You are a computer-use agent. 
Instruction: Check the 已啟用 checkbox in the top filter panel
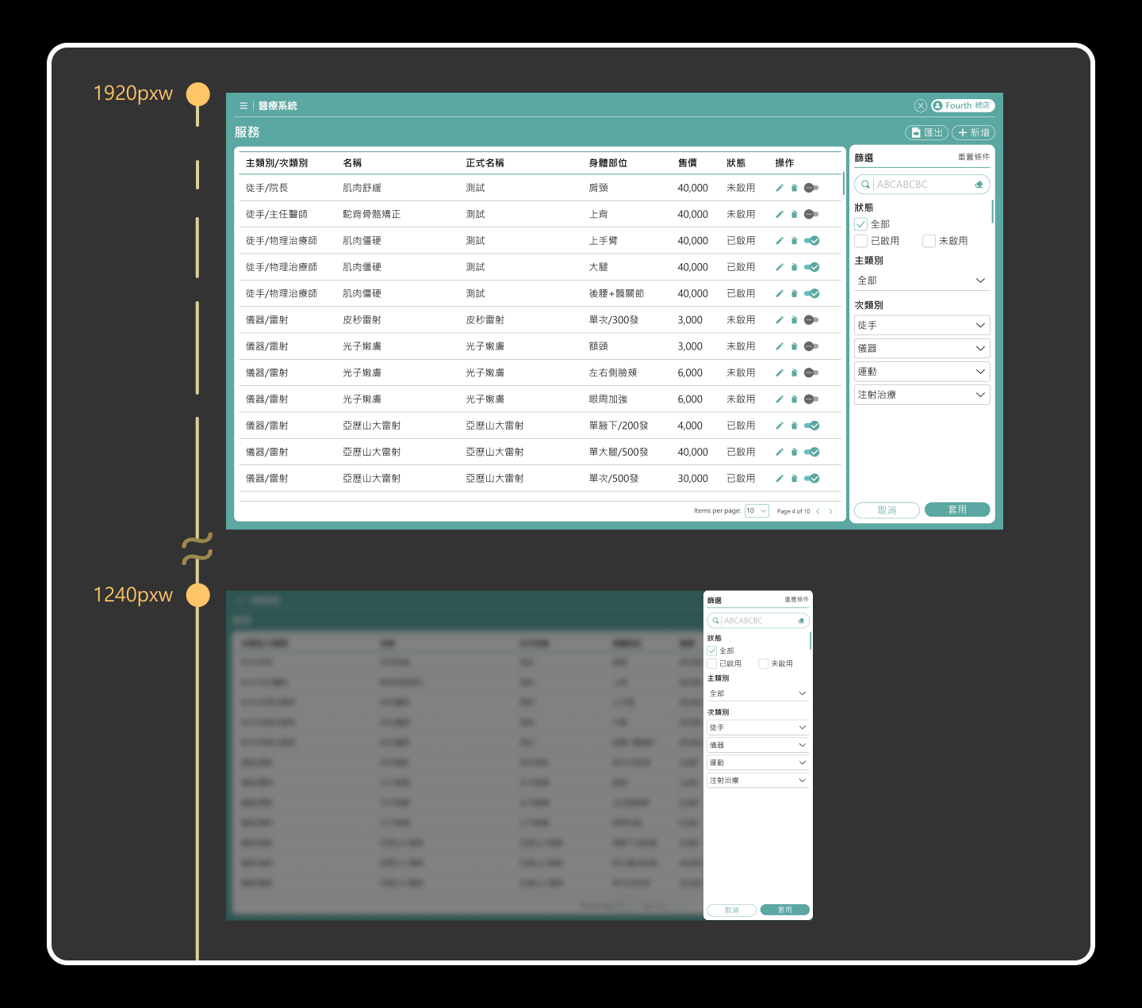[860, 241]
